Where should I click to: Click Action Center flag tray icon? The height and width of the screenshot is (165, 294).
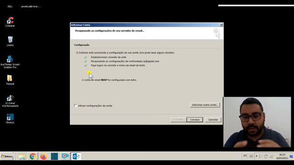(261, 156)
